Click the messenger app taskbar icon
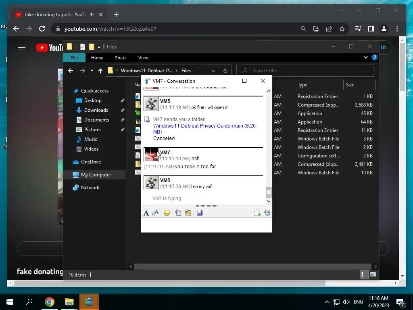Image resolution: width=413 pixels, height=310 pixels. tap(89, 302)
